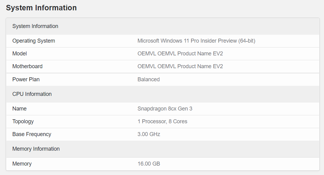Click the System Information page heading
The image size is (324, 175).
pyautogui.click(x=41, y=8)
